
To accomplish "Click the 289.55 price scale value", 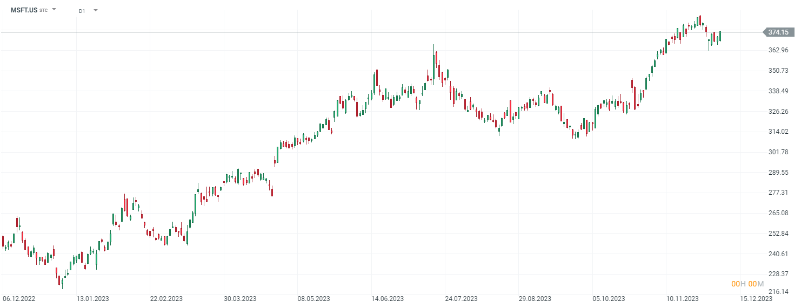I will [x=778, y=173].
